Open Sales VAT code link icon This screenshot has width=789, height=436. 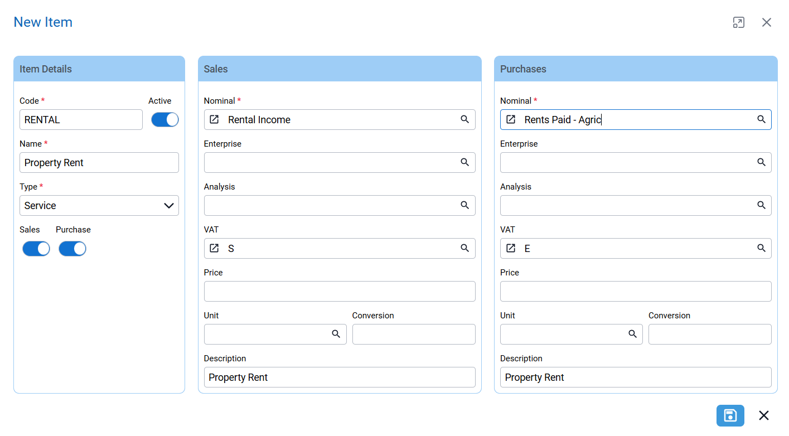pos(214,248)
